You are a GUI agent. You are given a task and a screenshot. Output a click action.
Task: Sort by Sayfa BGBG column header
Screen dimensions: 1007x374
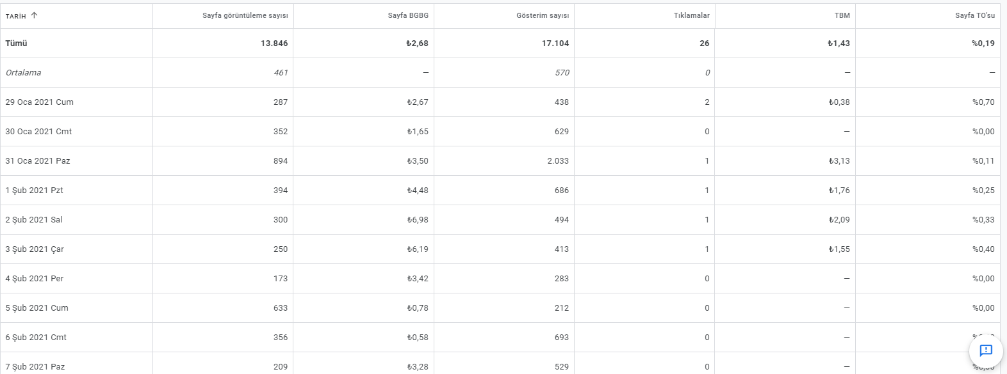coord(408,15)
